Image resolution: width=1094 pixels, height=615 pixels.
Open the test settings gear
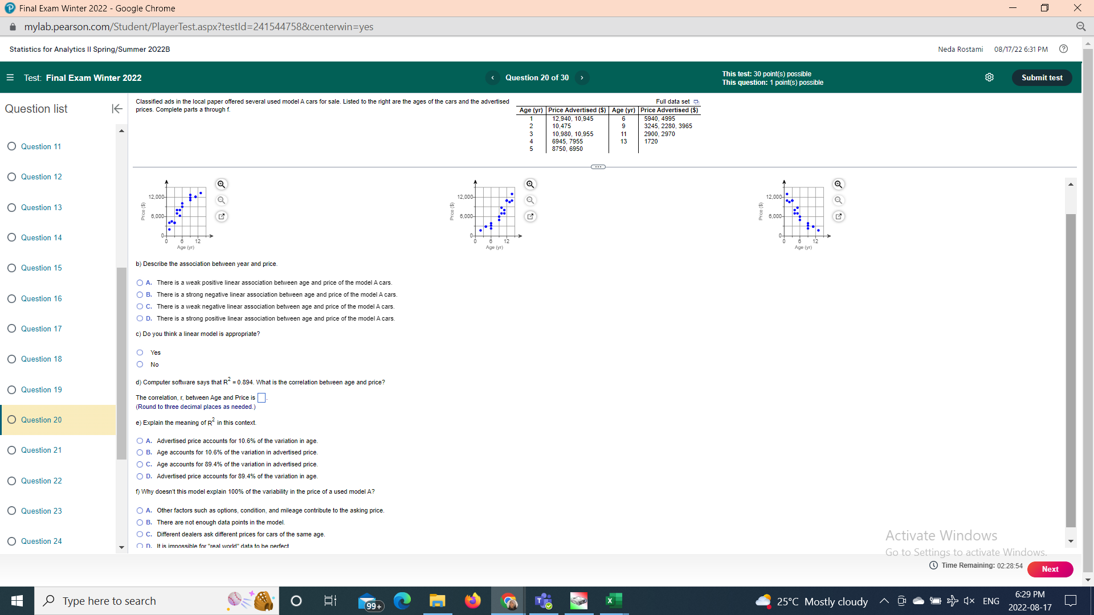pos(989,77)
